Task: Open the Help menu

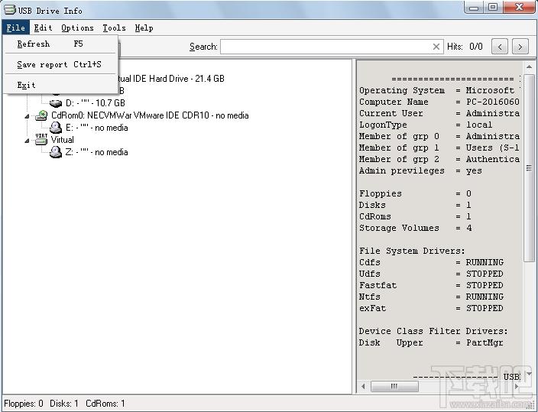Action: tap(144, 28)
